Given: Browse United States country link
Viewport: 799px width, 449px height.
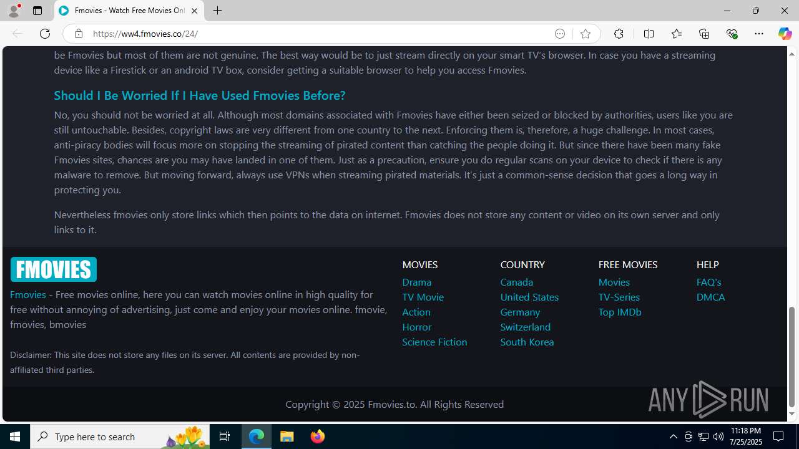Looking at the screenshot, I should click(529, 297).
